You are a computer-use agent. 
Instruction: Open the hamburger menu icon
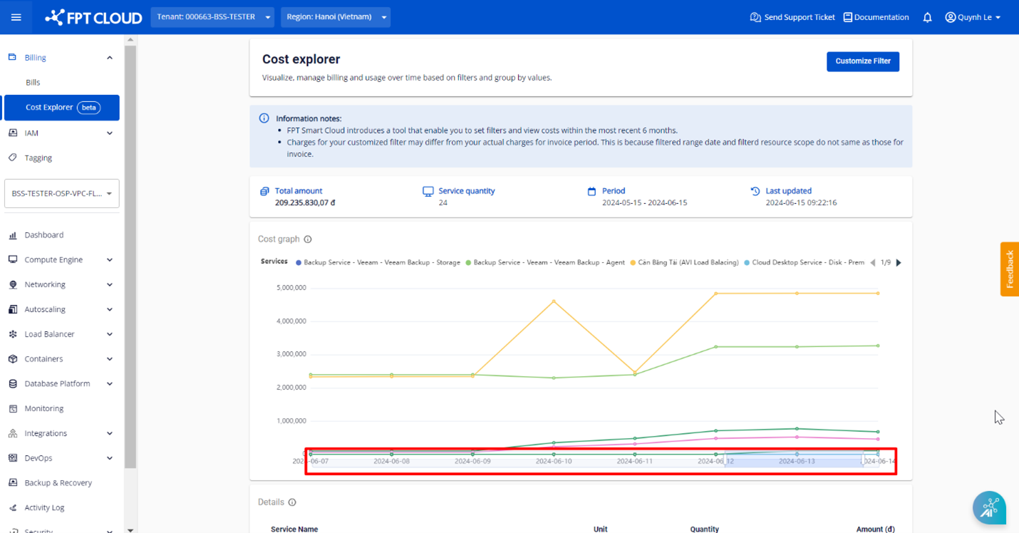tap(16, 17)
